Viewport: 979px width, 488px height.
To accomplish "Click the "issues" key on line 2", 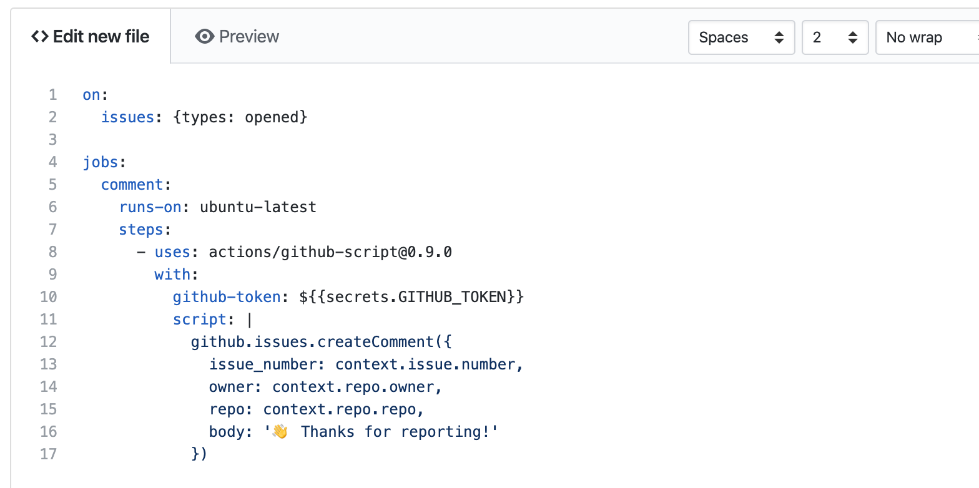I will click(127, 117).
